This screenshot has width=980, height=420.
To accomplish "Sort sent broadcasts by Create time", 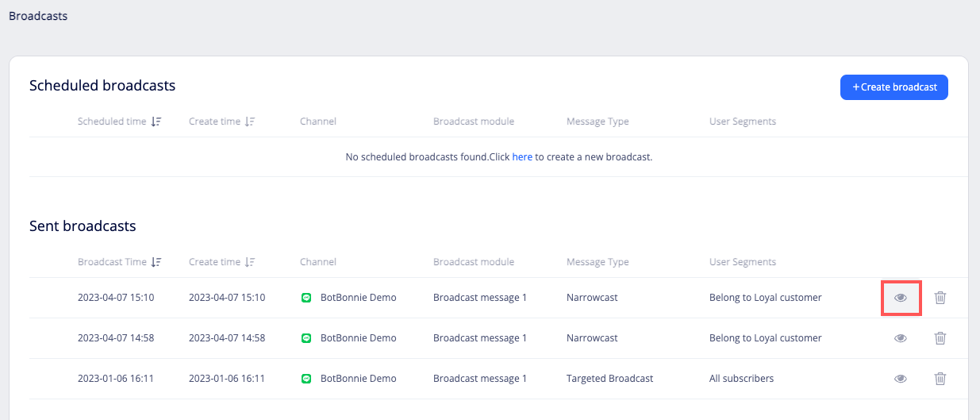I will click(250, 262).
